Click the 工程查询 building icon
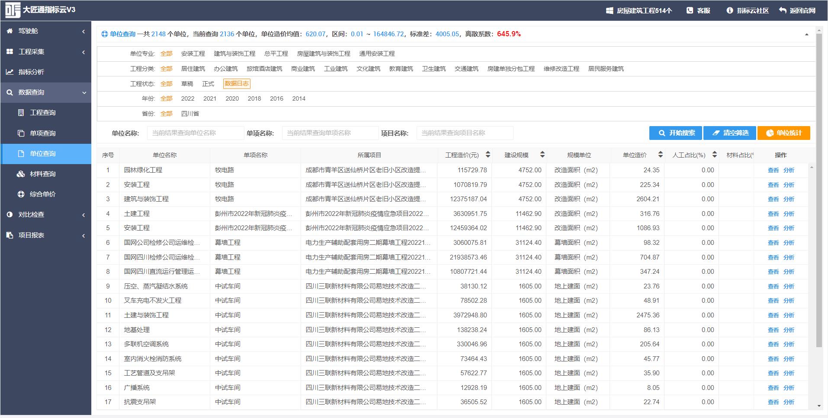 [21, 113]
